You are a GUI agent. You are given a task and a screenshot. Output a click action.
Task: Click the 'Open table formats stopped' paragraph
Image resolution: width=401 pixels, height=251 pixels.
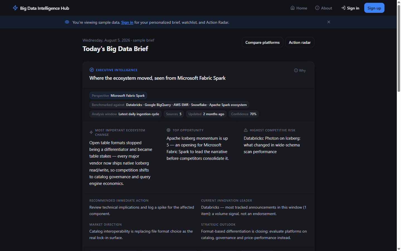[121, 163]
